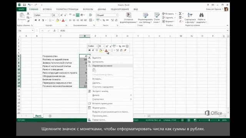Collapse the ribbon with the arrow
Screen dimensions: 246x138
click(227, 25)
